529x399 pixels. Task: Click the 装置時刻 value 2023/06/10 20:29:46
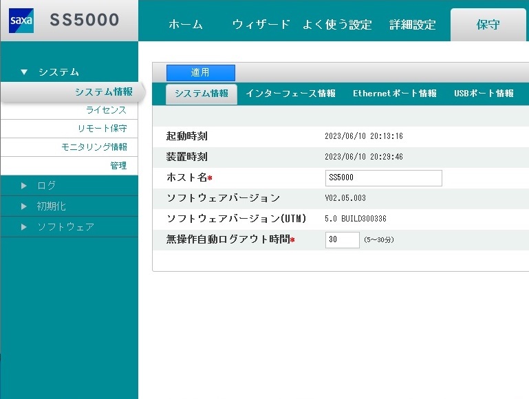click(364, 156)
